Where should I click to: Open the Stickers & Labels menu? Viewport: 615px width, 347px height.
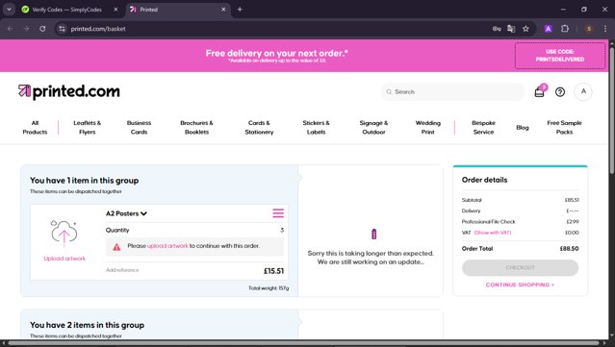coord(316,127)
